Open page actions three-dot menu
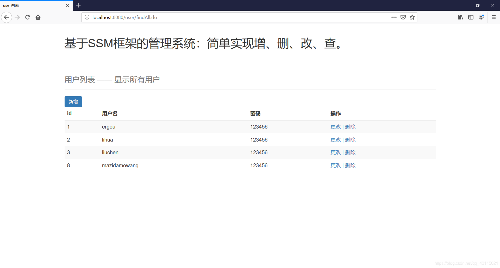 point(394,17)
